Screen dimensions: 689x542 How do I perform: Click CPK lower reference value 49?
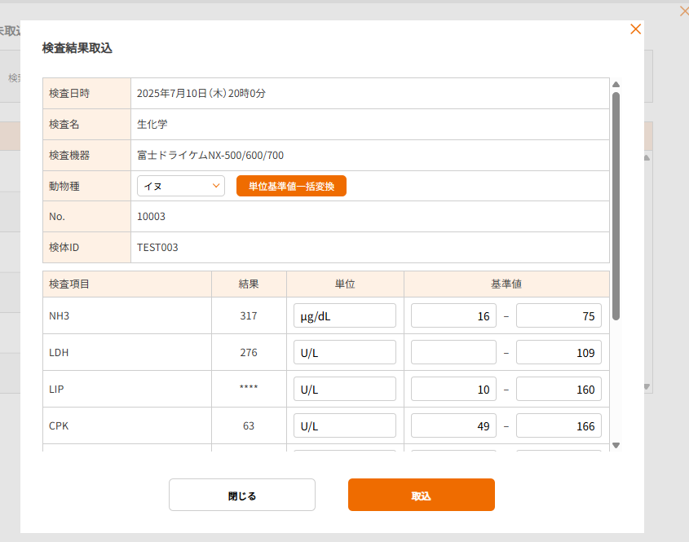click(453, 425)
